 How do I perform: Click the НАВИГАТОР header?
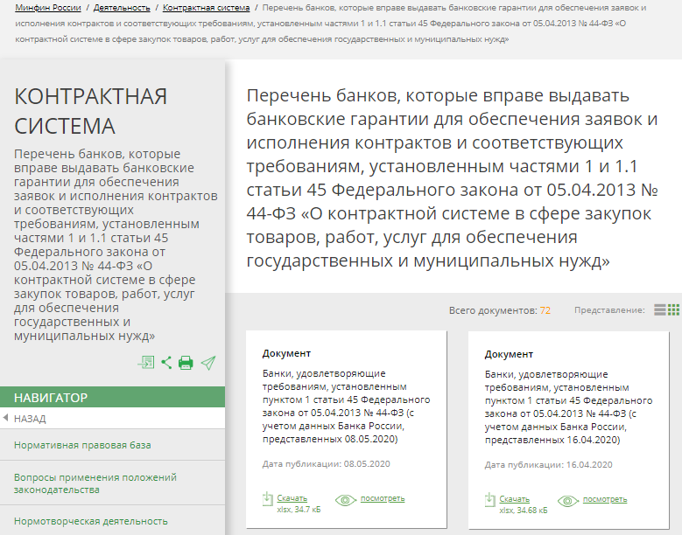112,398
